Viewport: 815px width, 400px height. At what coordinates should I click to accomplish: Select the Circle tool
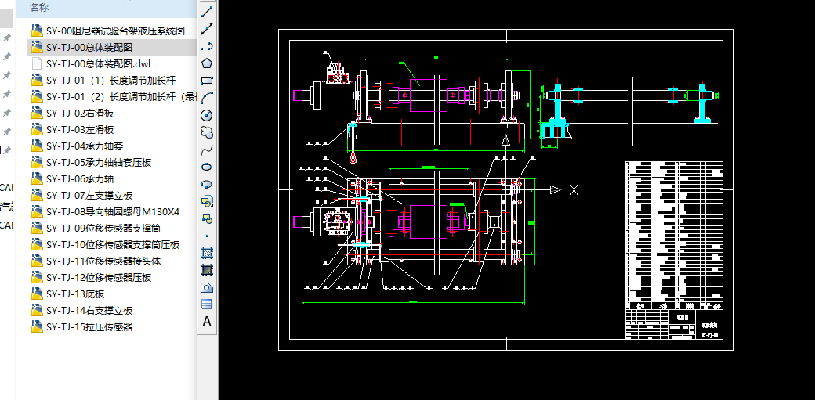(x=207, y=115)
